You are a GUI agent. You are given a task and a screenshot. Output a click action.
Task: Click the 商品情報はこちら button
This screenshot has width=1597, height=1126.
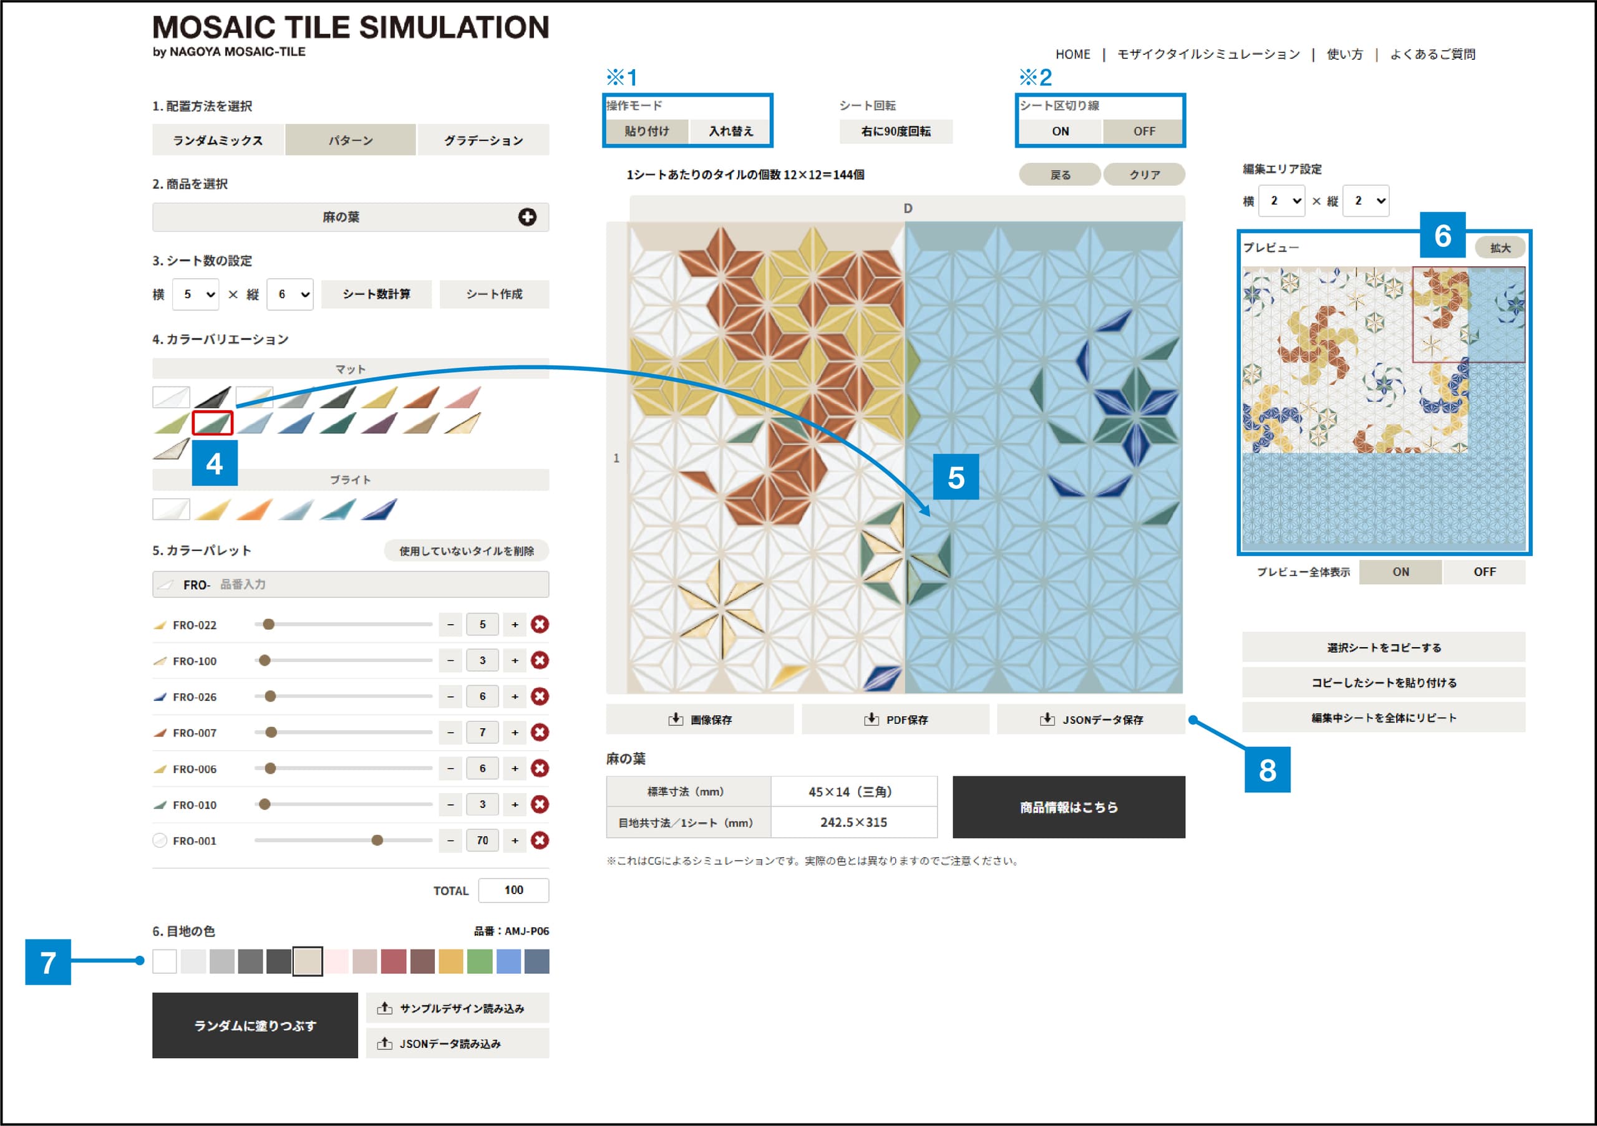coord(1069,807)
